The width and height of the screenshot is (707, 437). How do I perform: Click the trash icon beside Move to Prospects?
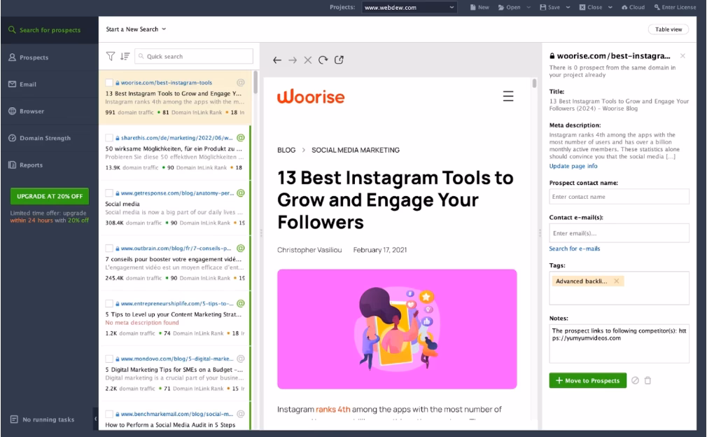click(x=647, y=380)
